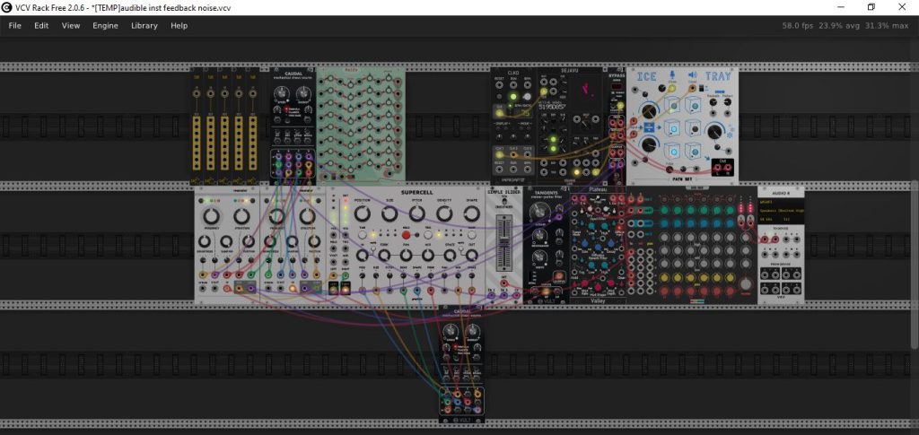Click the Ice Tray Out L jack
The width and height of the screenshot is (919, 435).
tap(716, 170)
